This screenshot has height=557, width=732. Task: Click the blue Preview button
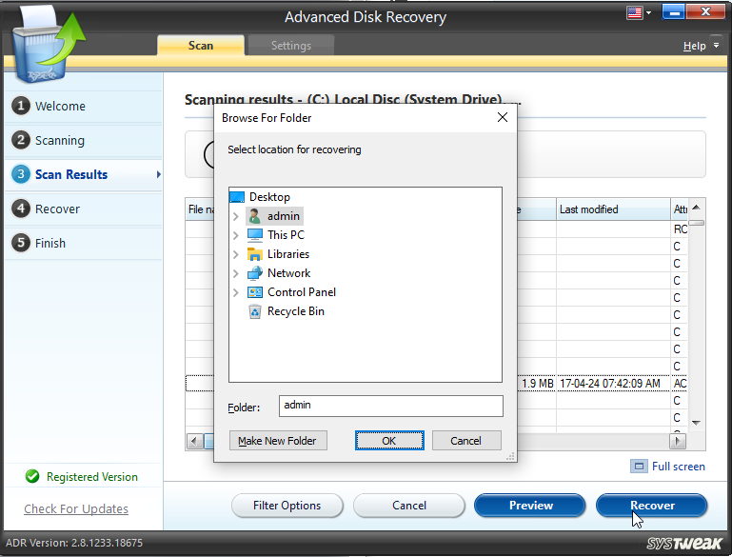530,506
